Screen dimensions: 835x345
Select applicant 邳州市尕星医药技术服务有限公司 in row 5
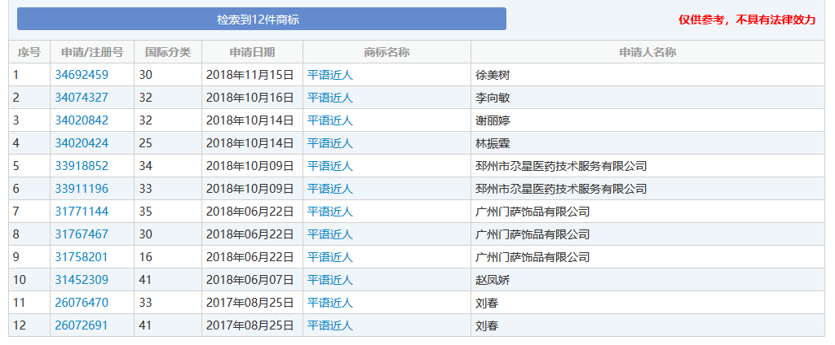(x=561, y=166)
